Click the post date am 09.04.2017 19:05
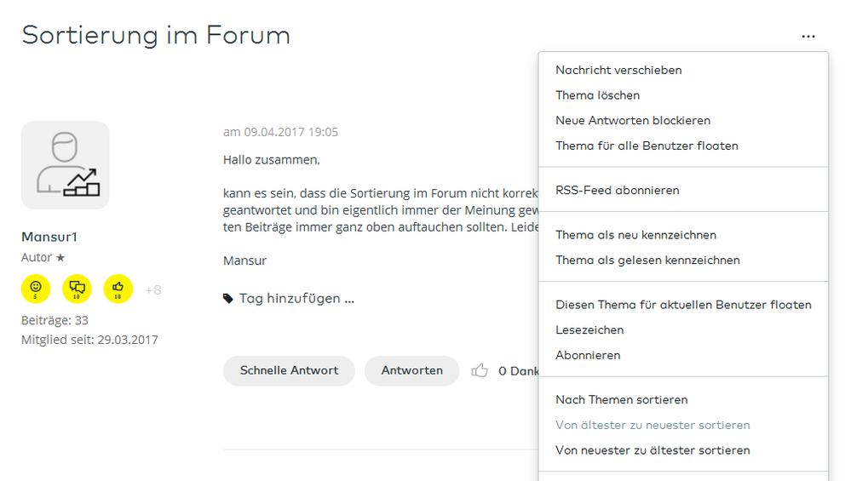 (280, 132)
